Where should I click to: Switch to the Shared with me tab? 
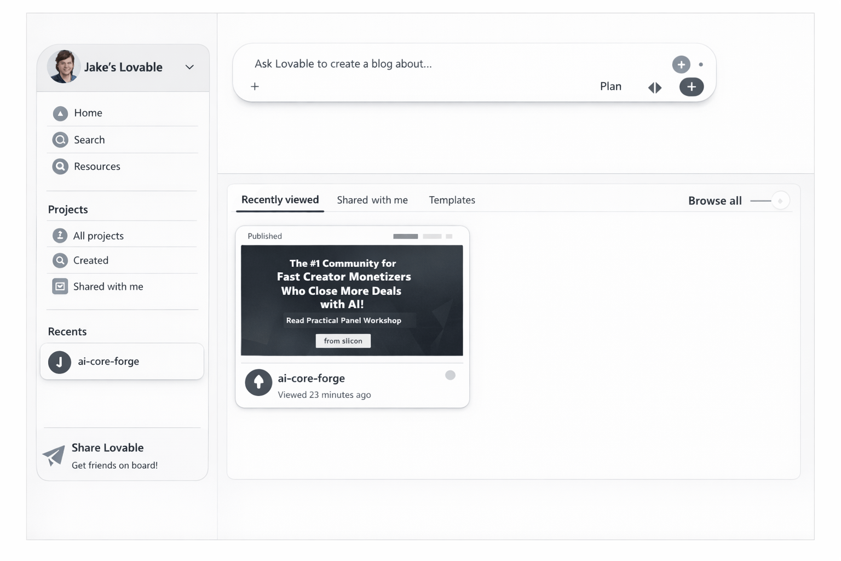point(372,200)
